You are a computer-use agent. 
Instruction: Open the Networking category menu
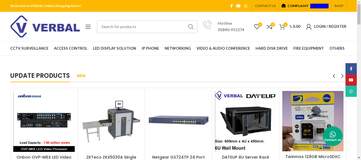(x=178, y=48)
